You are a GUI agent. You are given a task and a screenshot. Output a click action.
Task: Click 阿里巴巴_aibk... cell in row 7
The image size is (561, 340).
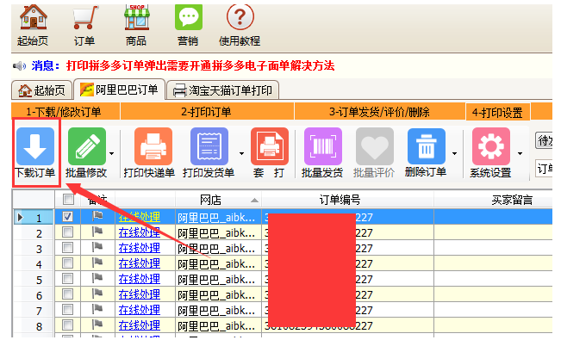218,311
